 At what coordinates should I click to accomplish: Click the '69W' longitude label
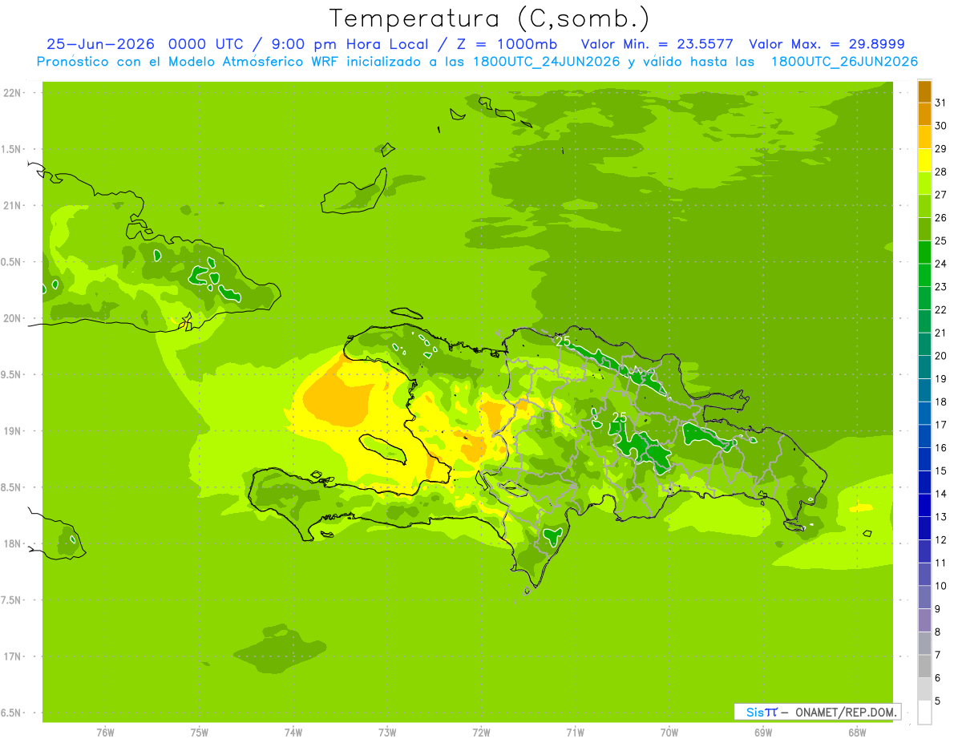tap(763, 732)
